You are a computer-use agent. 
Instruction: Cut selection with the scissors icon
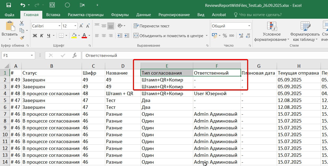[22, 23]
